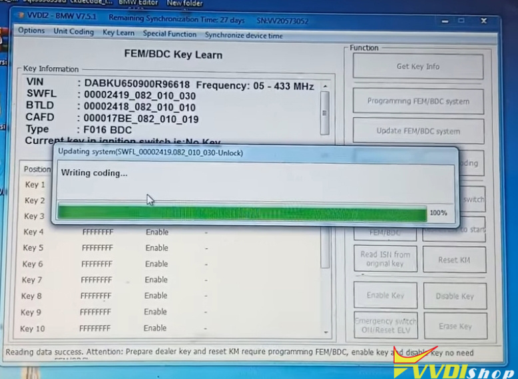
Task: Click the Erase Key button
Action: point(455,326)
